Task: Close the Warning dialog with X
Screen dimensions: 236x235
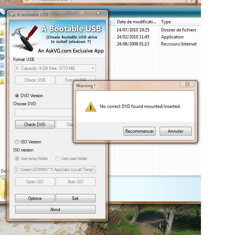Action: point(187,84)
